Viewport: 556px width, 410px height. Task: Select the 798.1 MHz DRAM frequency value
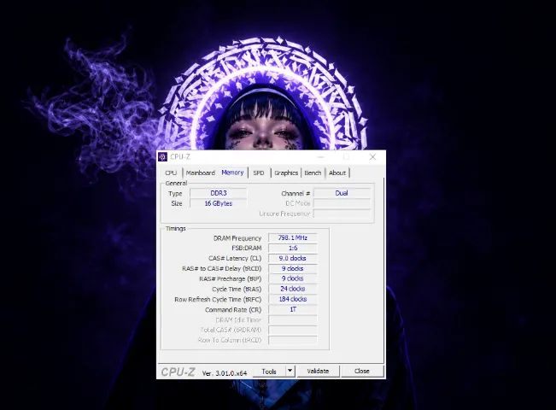(x=293, y=237)
